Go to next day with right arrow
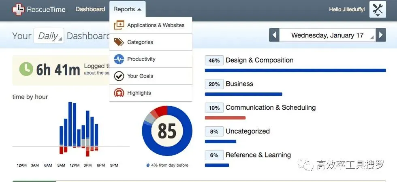397x182 pixels. 381,35
